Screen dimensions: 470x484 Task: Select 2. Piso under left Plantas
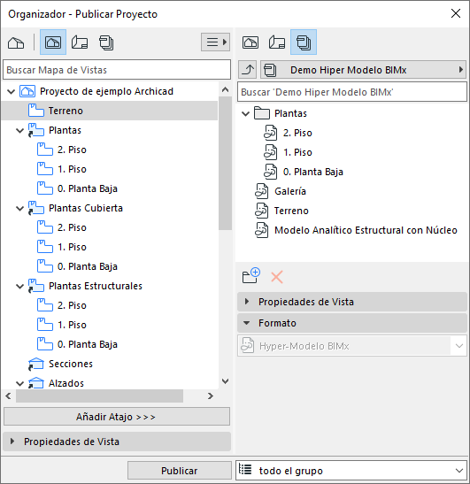[x=72, y=150]
